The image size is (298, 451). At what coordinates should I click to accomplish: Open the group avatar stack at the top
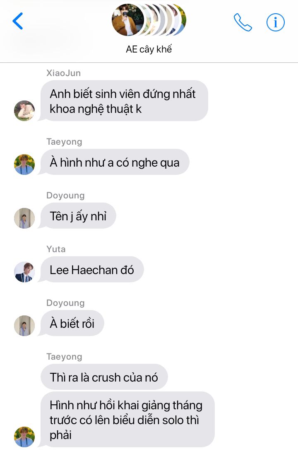pos(149,20)
